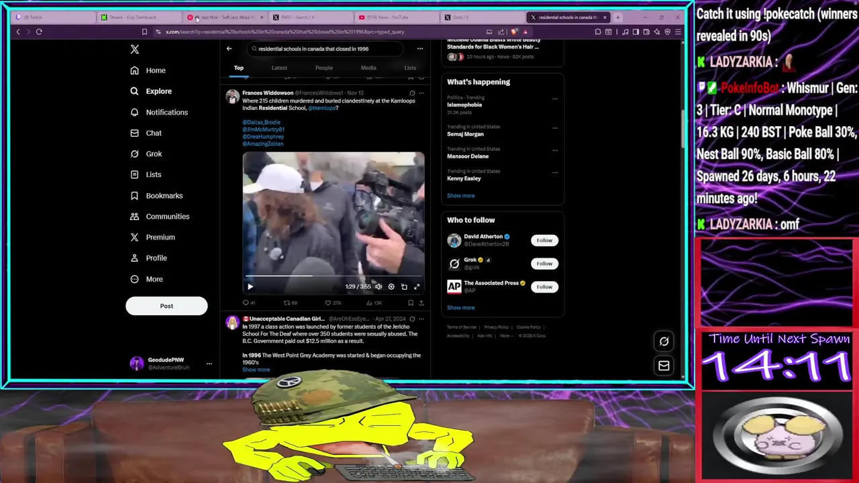Screen dimensions: 859x483
Task: Switch to Lists search tab
Action: 410,68
